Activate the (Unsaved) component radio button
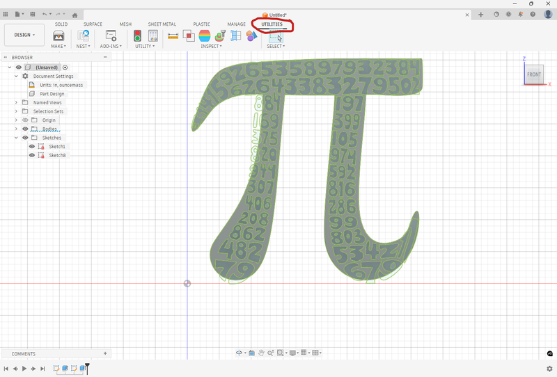Image resolution: width=557 pixels, height=377 pixels. click(65, 67)
